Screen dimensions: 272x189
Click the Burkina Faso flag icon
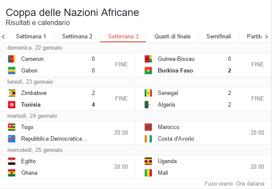point(148,71)
